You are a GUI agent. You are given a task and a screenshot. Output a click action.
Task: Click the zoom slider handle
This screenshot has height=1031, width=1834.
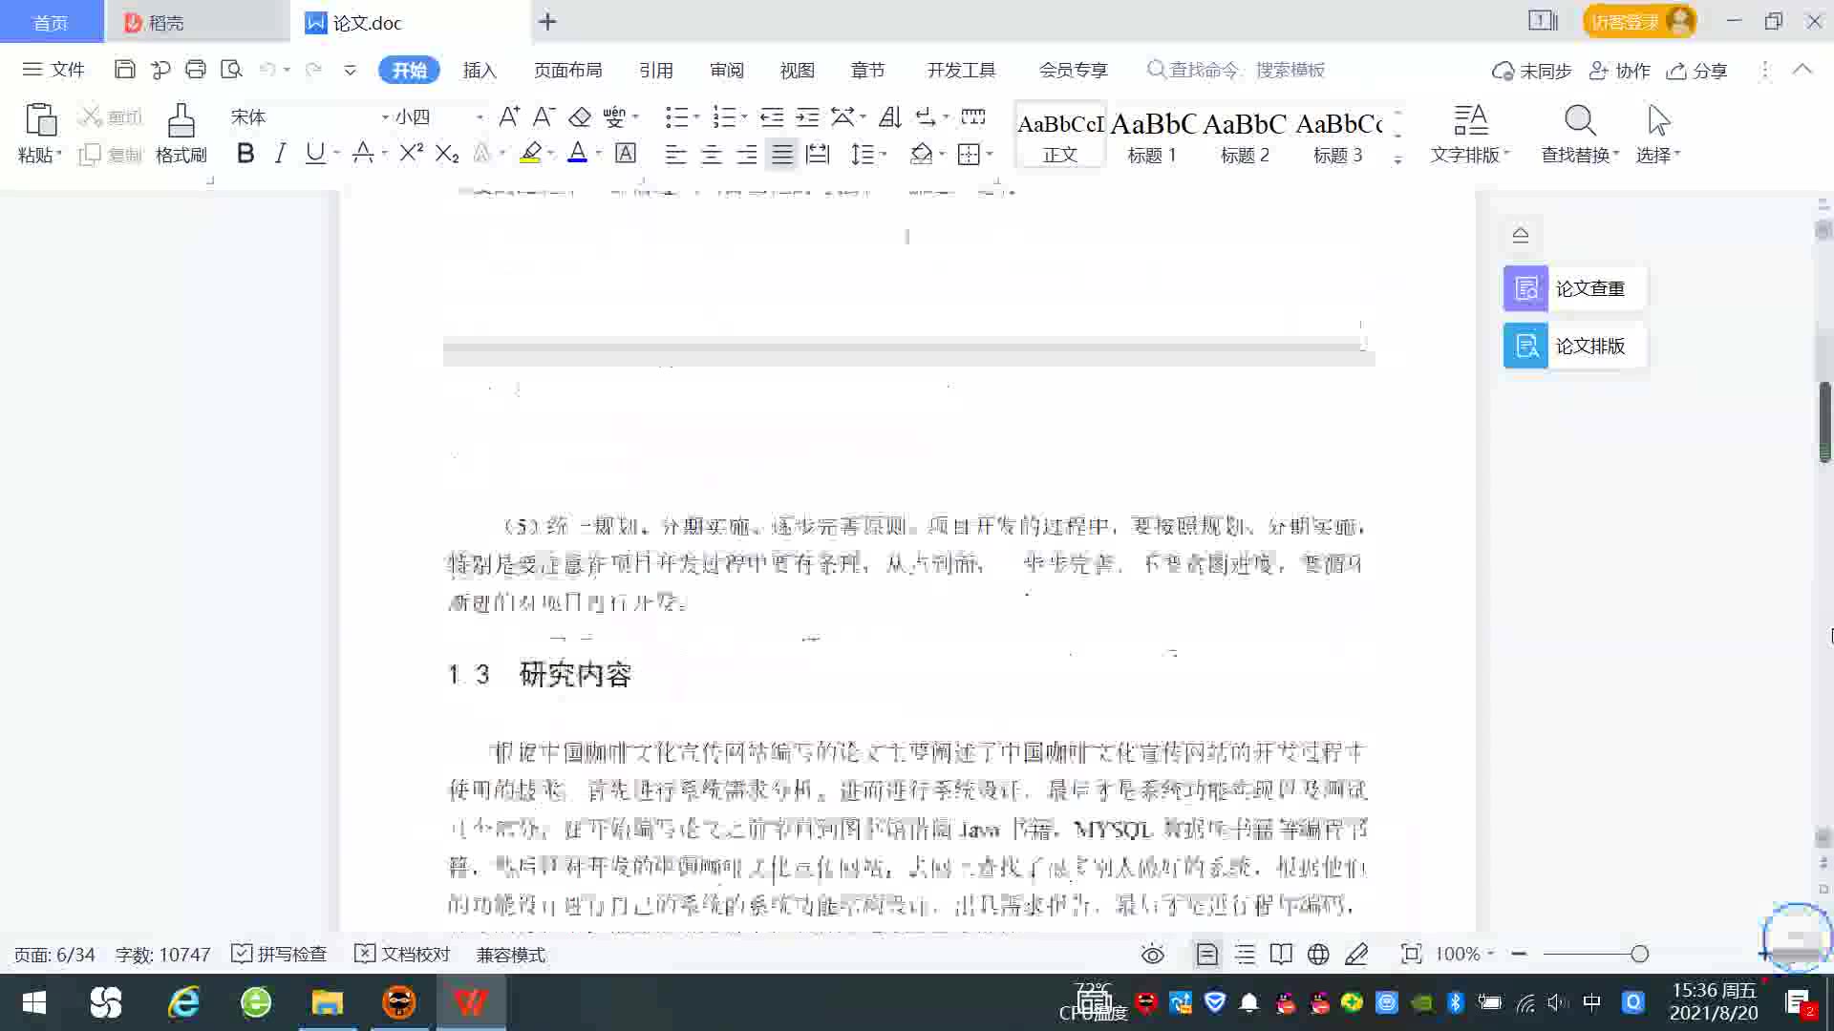pyautogui.click(x=1640, y=955)
